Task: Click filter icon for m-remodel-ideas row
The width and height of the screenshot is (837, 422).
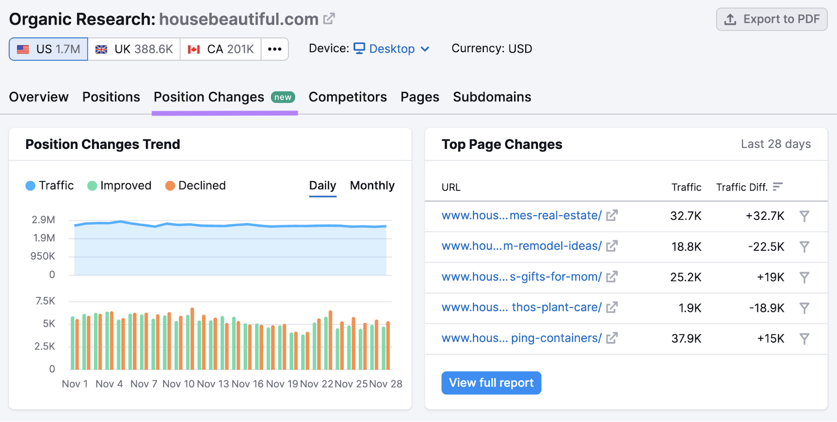Action: [x=804, y=247]
